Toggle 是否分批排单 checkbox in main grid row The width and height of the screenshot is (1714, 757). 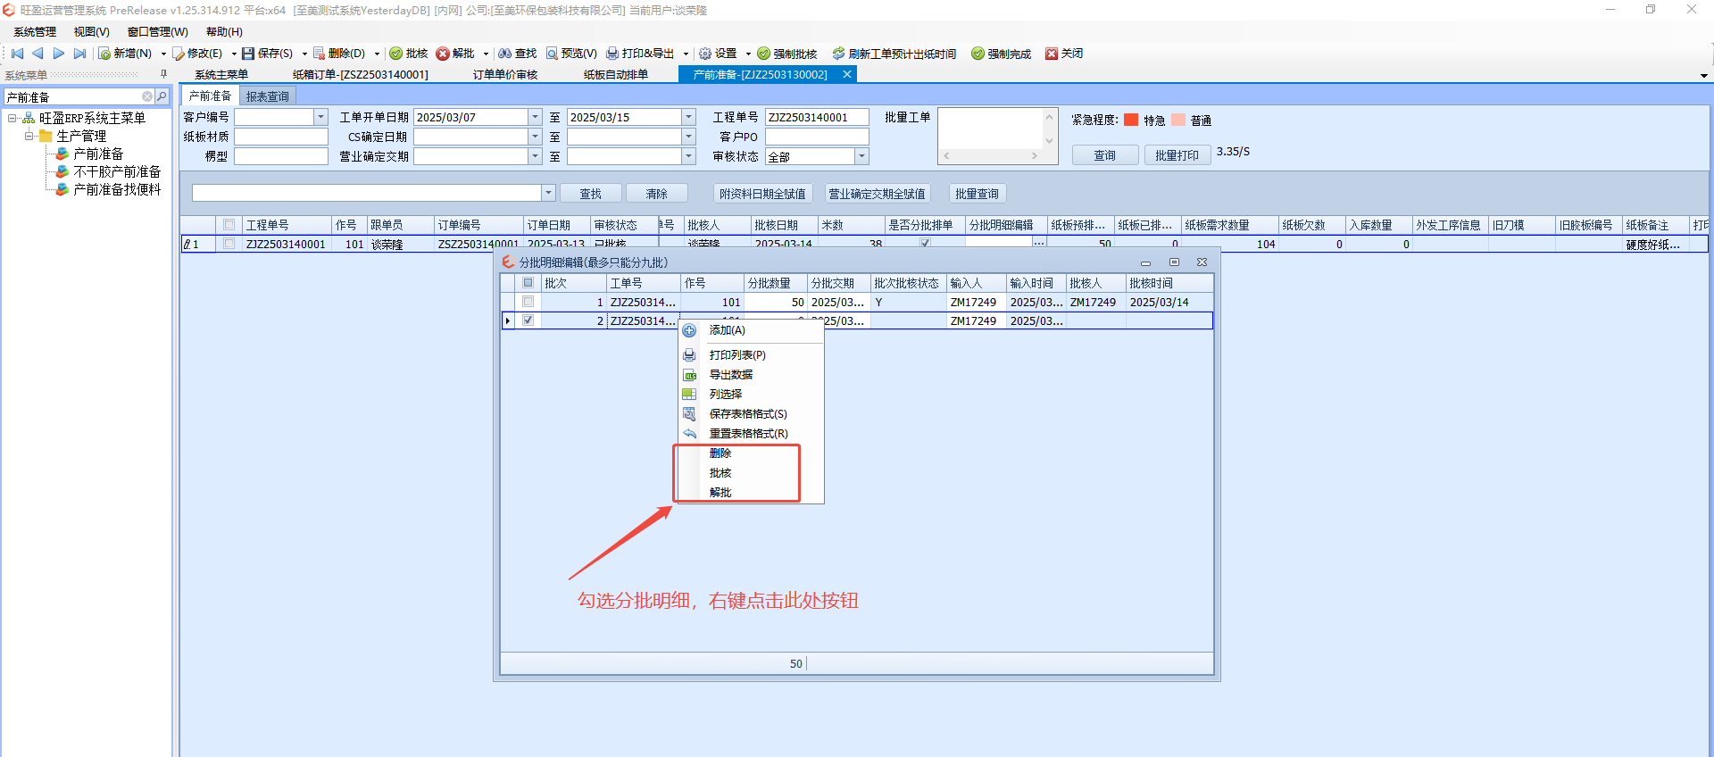pyautogui.click(x=925, y=244)
